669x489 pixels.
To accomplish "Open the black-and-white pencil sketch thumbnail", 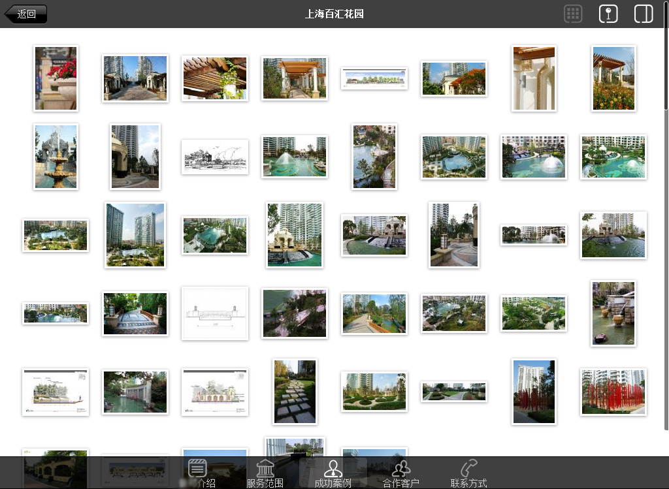I will 215,157.
